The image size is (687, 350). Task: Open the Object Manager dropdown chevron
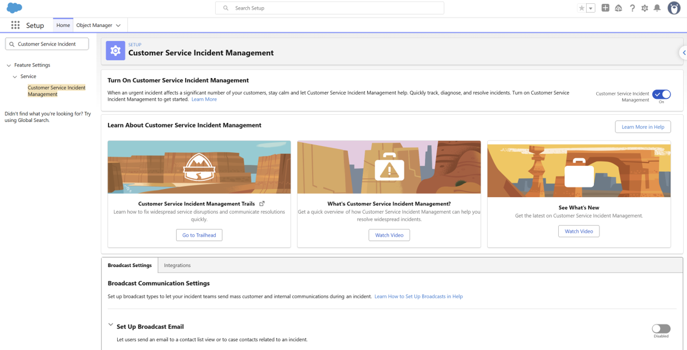118,25
